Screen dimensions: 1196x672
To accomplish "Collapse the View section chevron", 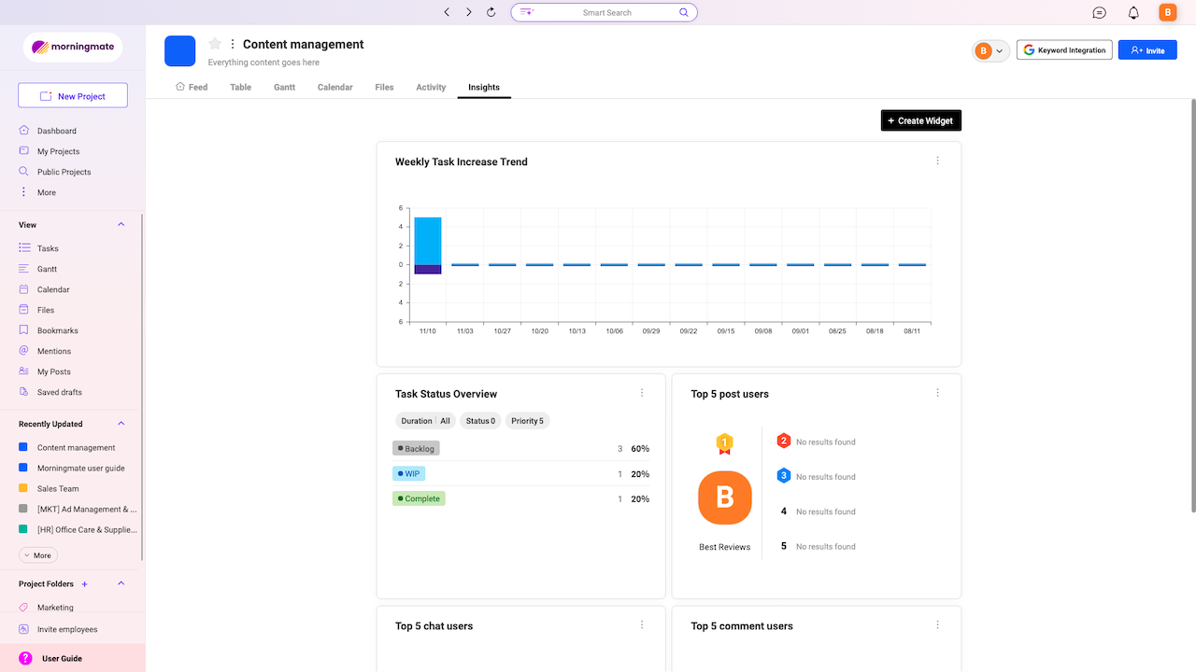I will point(121,225).
